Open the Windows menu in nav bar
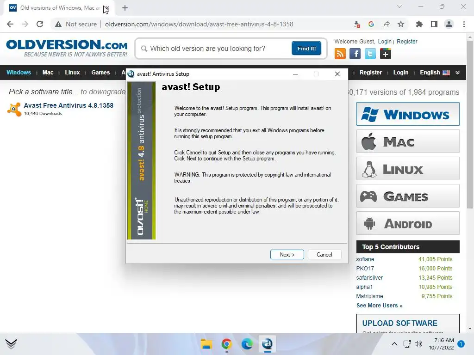 (19, 73)
